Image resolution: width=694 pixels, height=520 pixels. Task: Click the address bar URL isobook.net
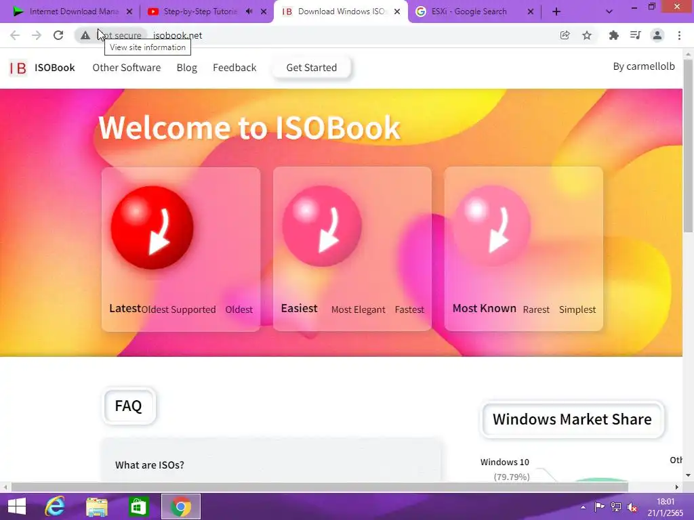coord(178,35)
